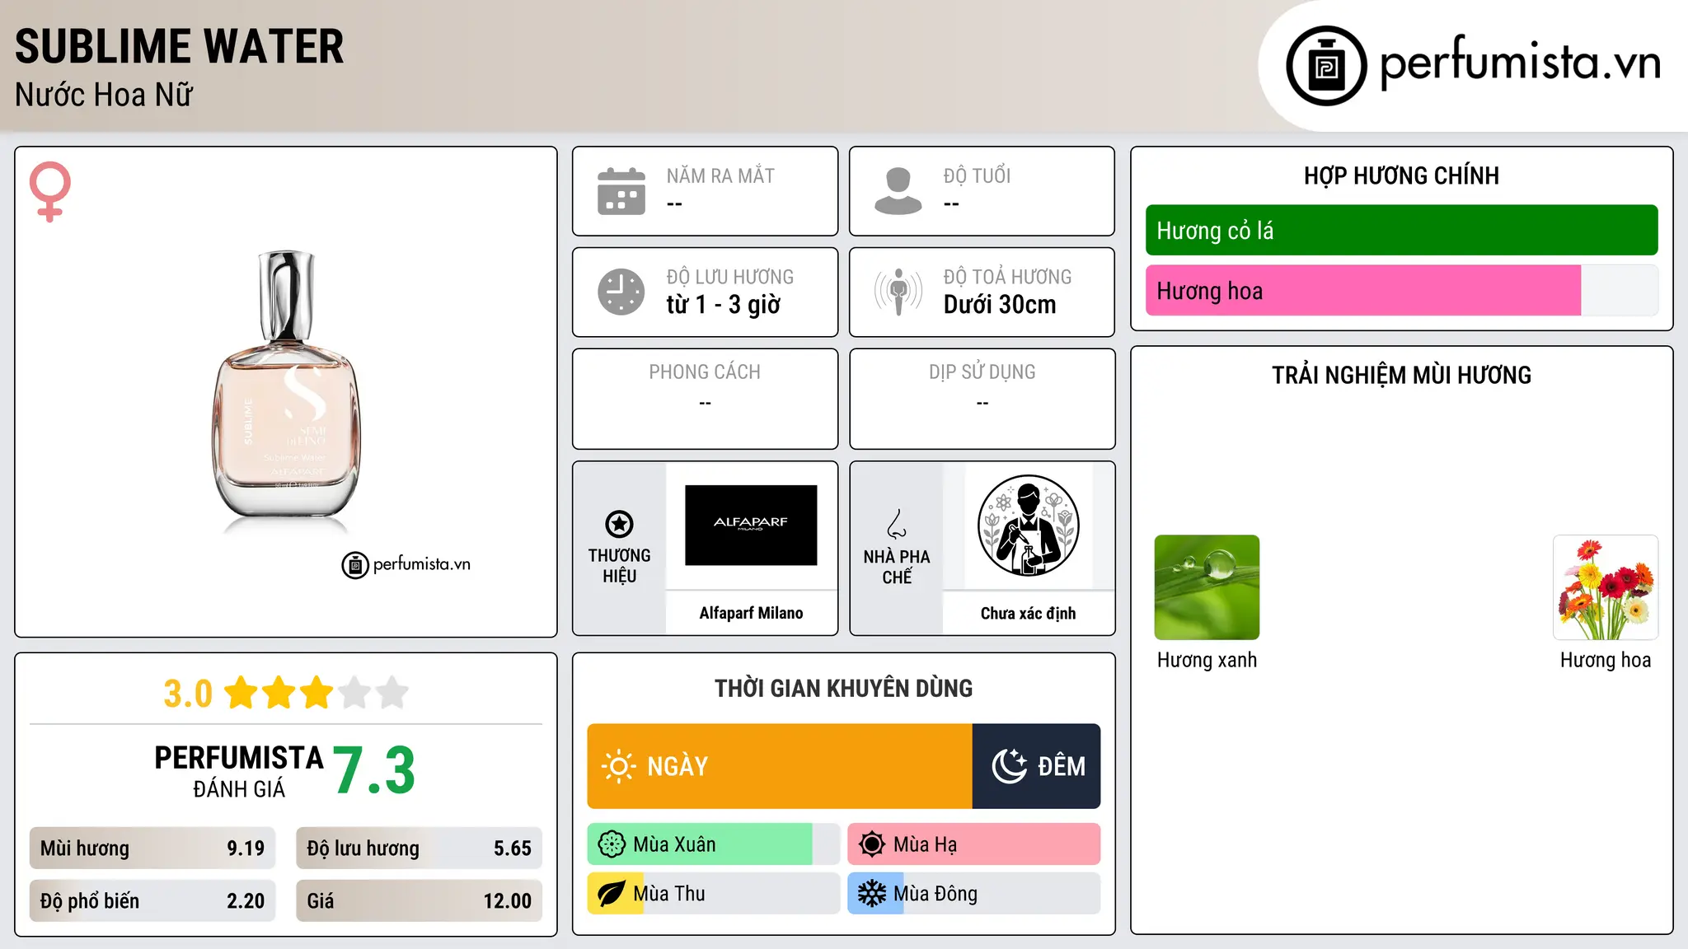The width and height of the screenshot is (1688, 949).
Task: Click the Mùa Thu season bar
Action: point(714,894)
